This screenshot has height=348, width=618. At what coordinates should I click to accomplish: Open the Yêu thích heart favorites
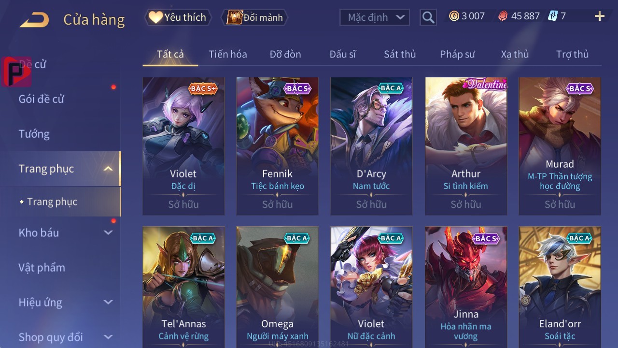178,17
